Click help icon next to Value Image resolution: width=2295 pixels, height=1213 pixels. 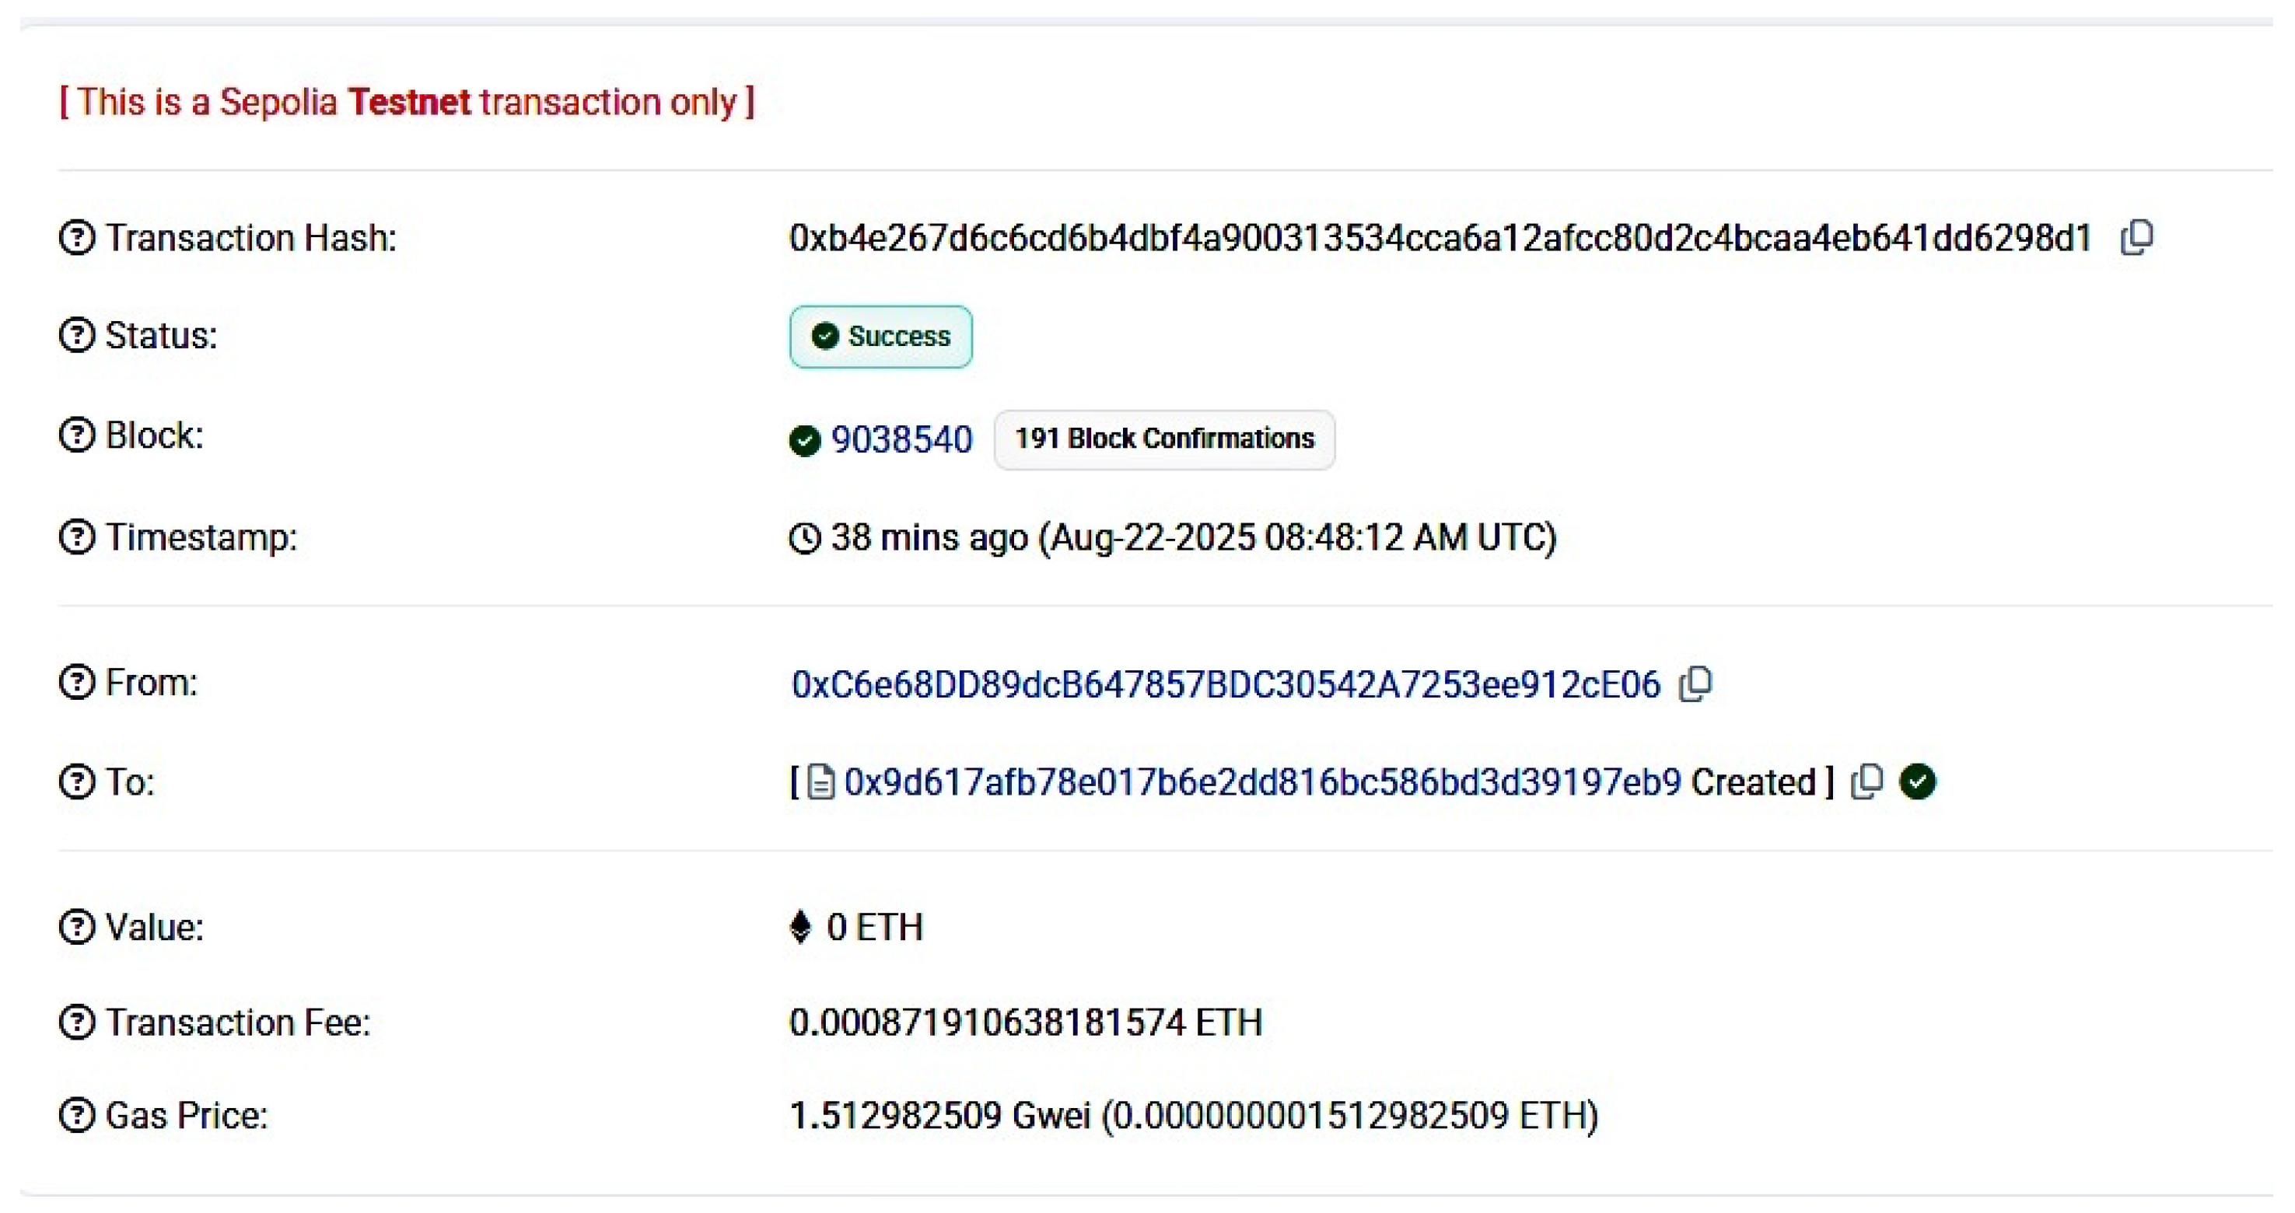coord(77,926)
